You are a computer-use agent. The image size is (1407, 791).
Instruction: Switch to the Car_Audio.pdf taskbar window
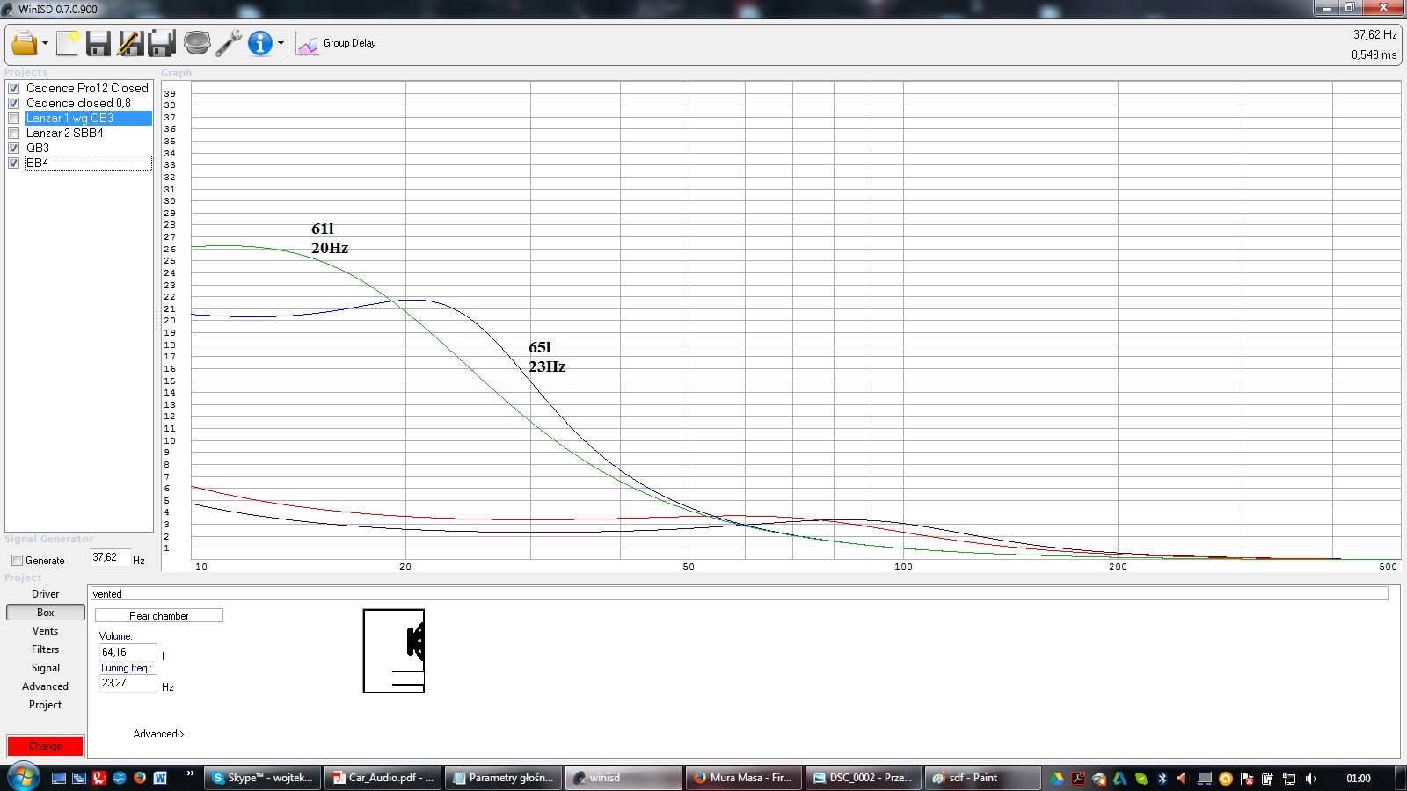tap(383, 778)
